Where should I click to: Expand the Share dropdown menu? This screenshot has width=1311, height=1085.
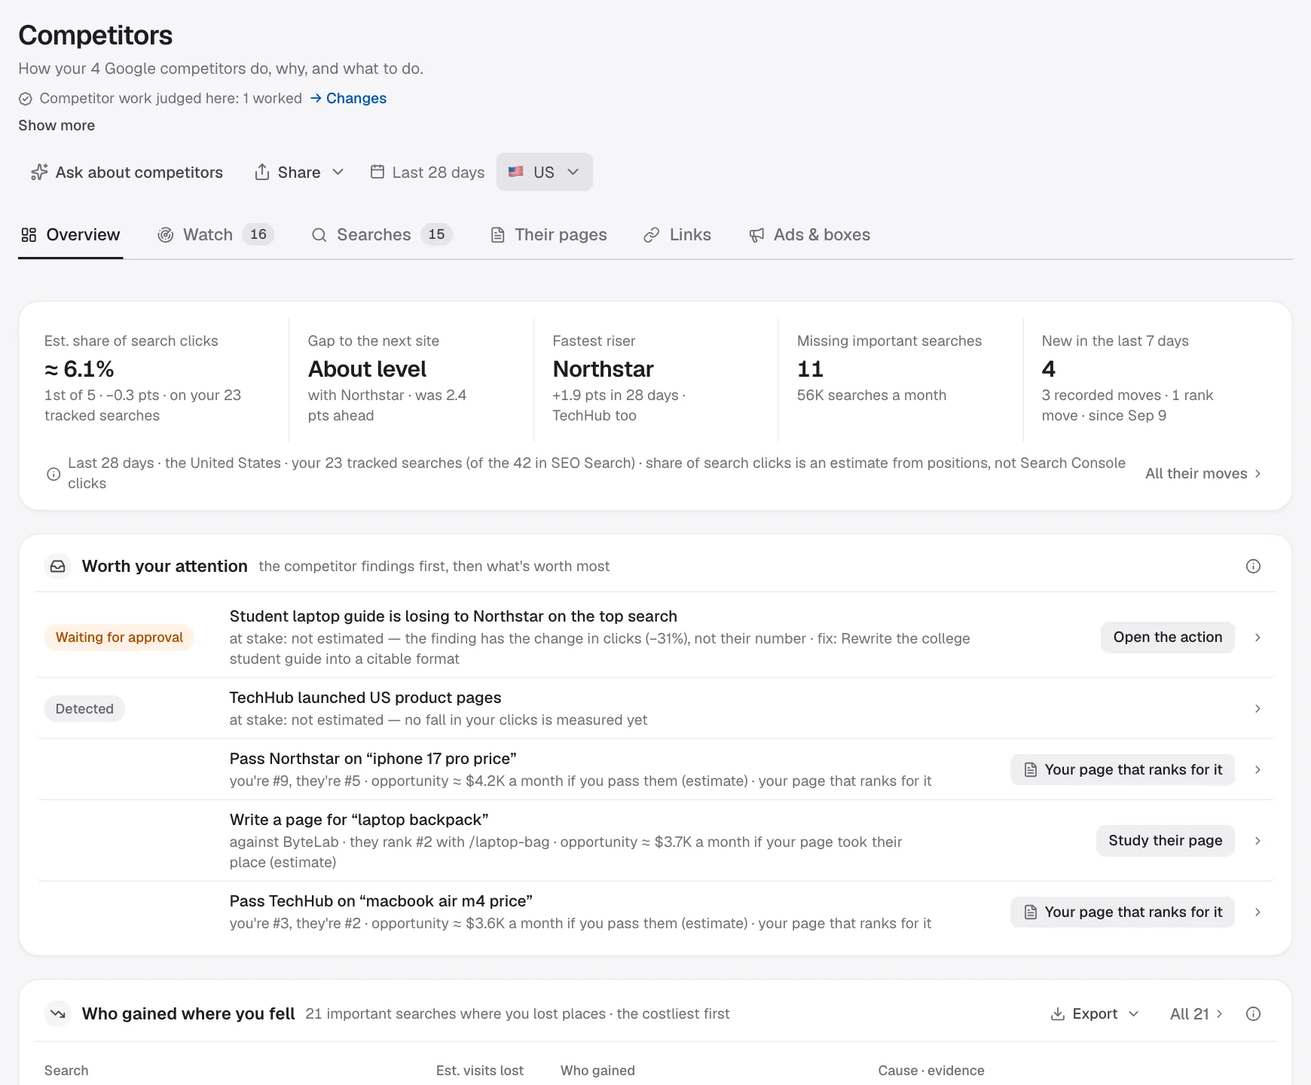299,173
